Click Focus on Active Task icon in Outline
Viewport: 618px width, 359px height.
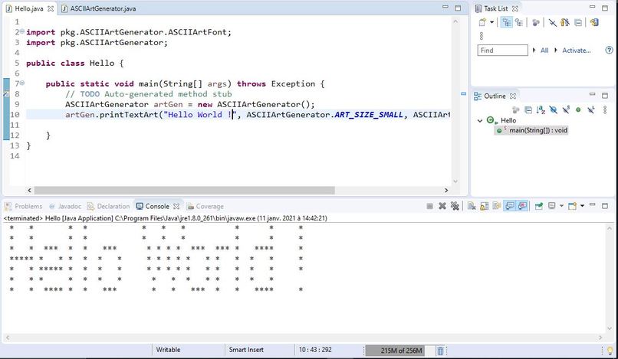(515, 110)
